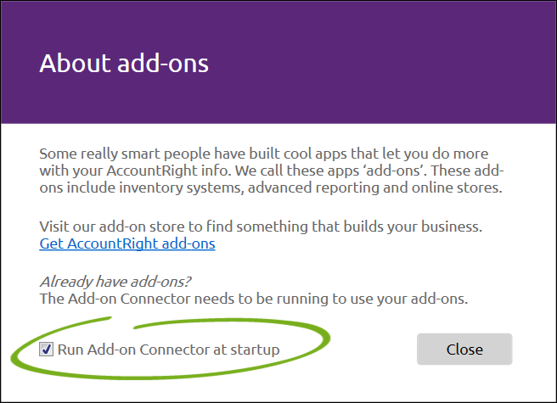Screen dimensions: 557x403
Task: Click the purple header banner
Action: tap(278, 63)
